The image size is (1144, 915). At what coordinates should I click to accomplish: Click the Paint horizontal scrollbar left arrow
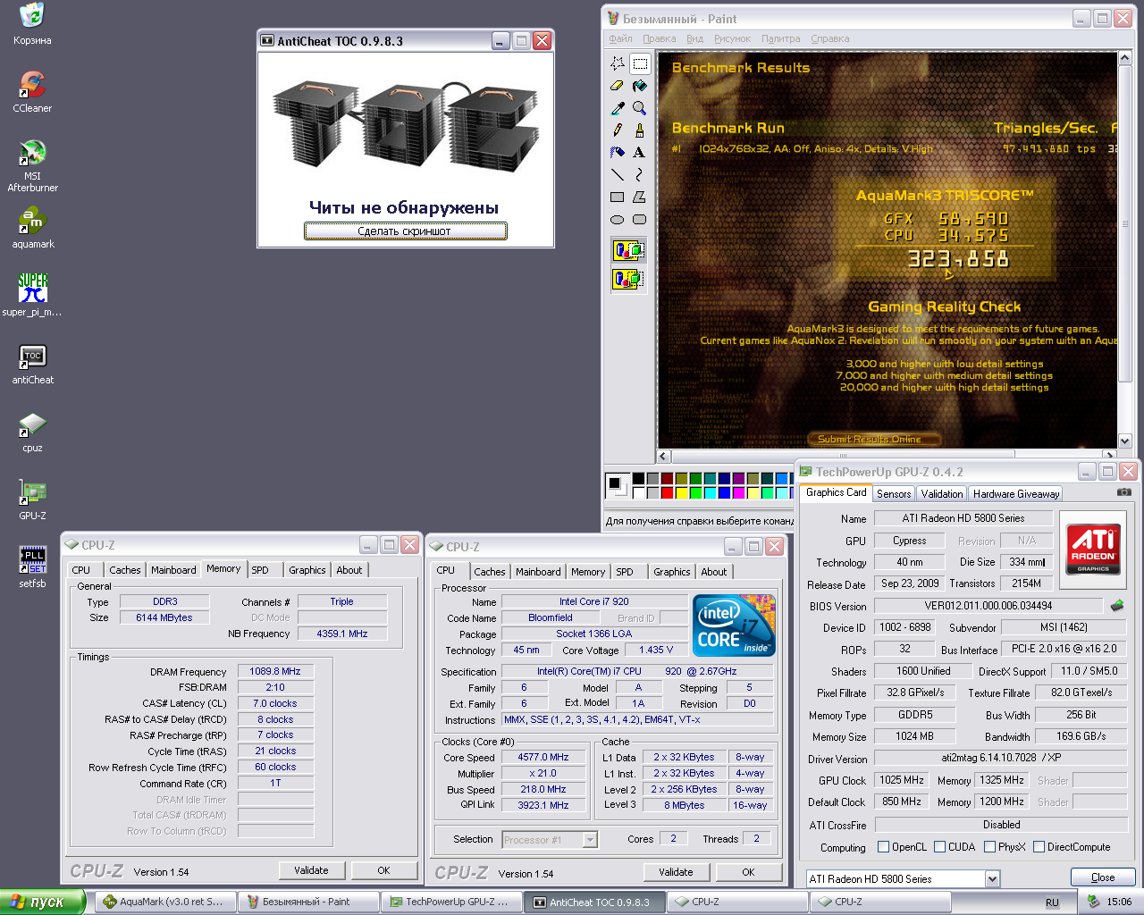click(x=664, y=456)
